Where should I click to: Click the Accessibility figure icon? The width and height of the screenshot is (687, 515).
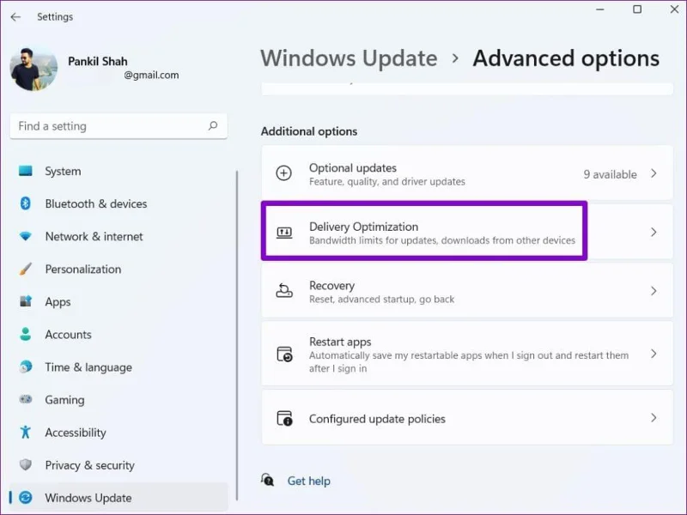[x=26, y=433]
